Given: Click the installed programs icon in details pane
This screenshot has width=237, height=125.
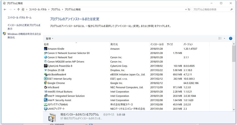Looking at the screenshot, I should coord(52,117).
